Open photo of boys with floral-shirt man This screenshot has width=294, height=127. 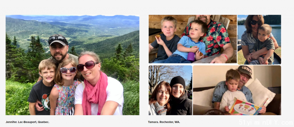click(x=193, y=39)
